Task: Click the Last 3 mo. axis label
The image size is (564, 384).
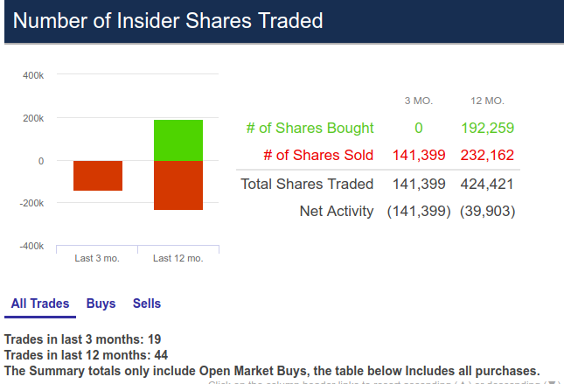Action: pos(98,258)
